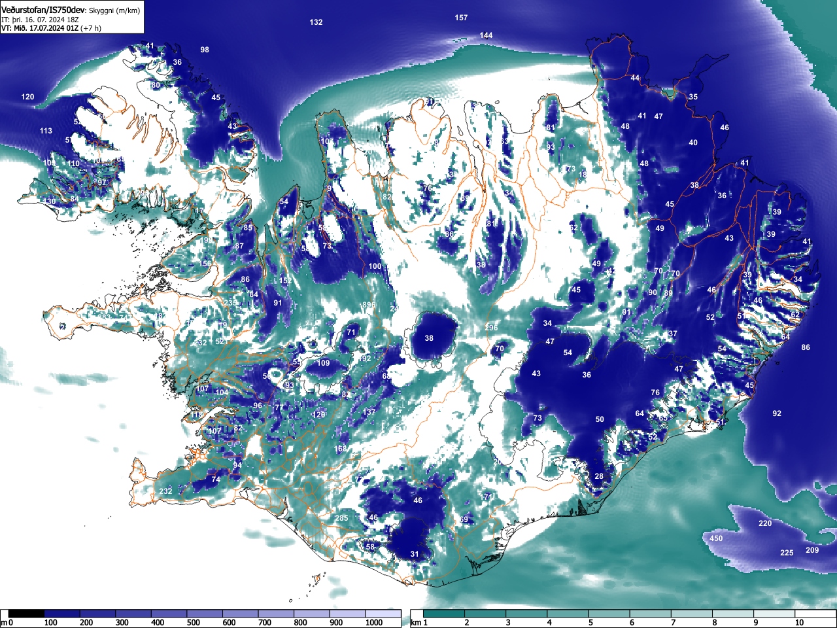Screen dimensions: 837x628
Task: Click the visibility value '157' over the northern sea
Action: [461, 18]
